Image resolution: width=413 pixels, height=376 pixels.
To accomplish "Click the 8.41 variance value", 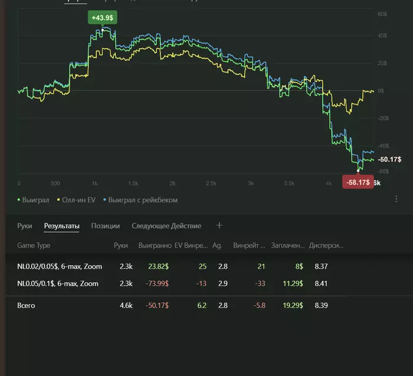I will click(321, 283).
